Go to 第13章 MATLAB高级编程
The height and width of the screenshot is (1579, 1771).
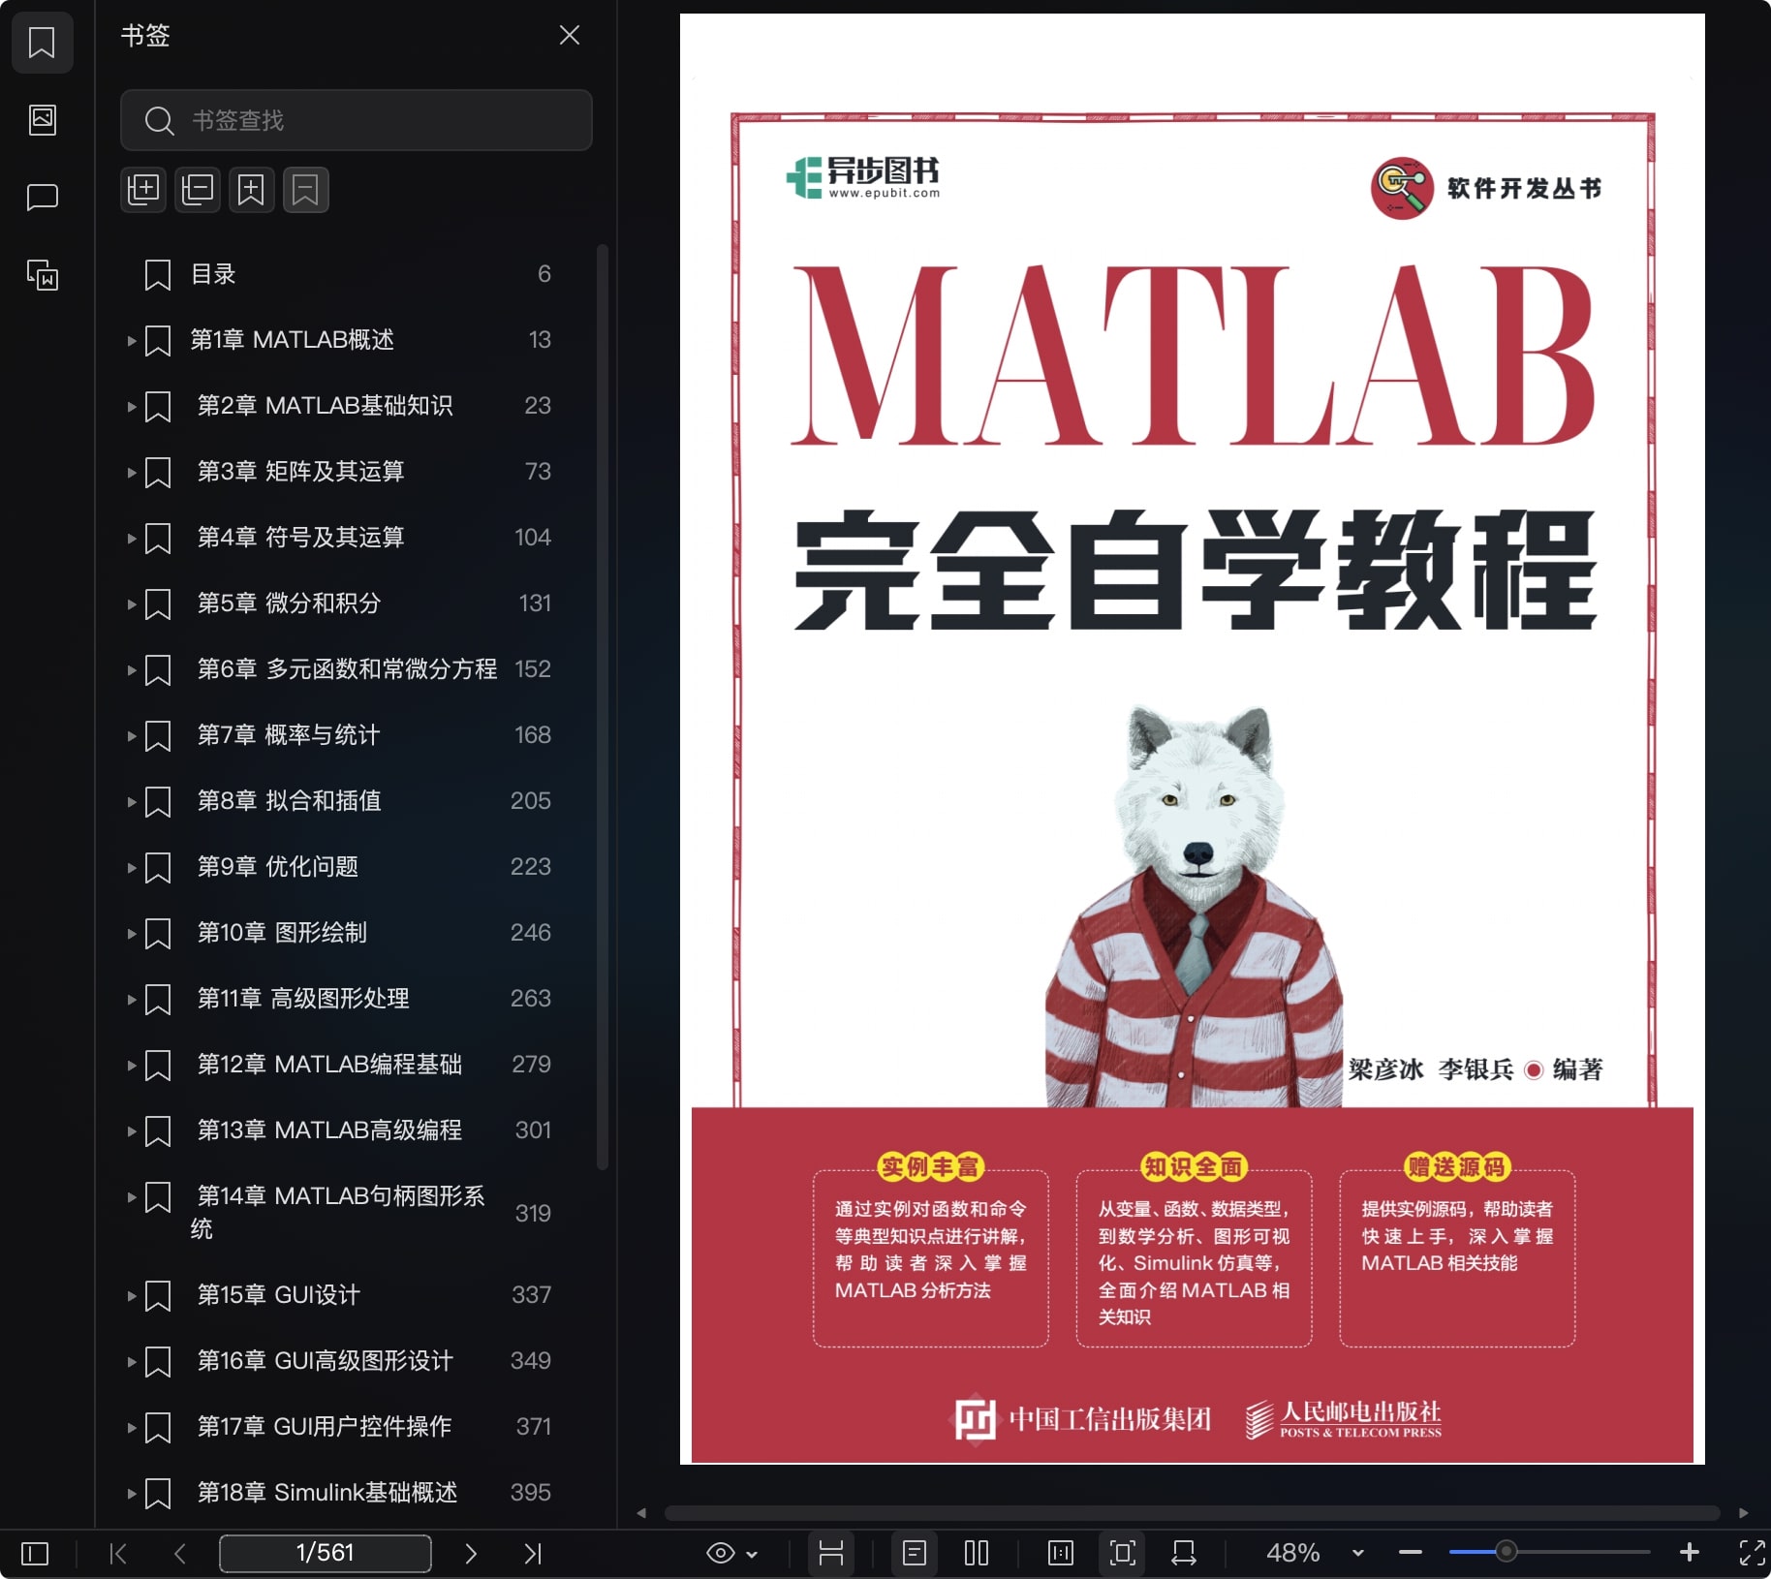click(329, 1130)
